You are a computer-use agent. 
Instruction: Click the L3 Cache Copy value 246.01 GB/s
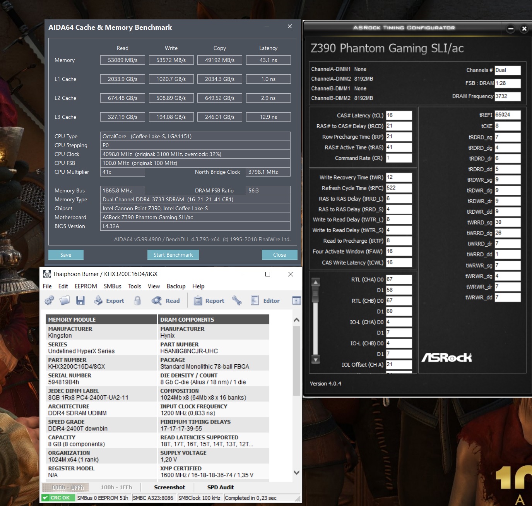220,117
